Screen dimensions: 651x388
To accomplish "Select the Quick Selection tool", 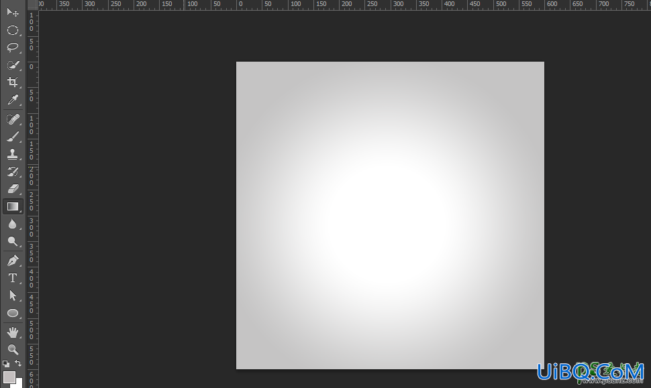I will click(13, 65).
